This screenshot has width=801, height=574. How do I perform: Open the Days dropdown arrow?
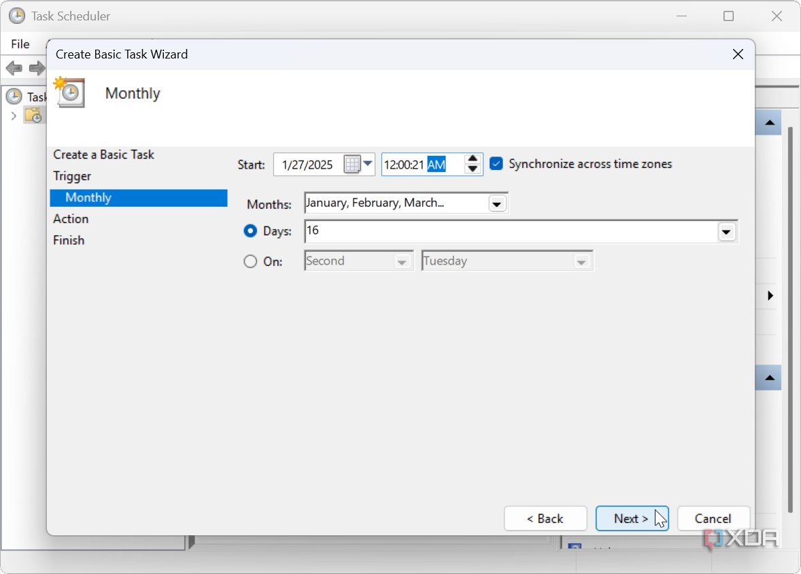726,232
